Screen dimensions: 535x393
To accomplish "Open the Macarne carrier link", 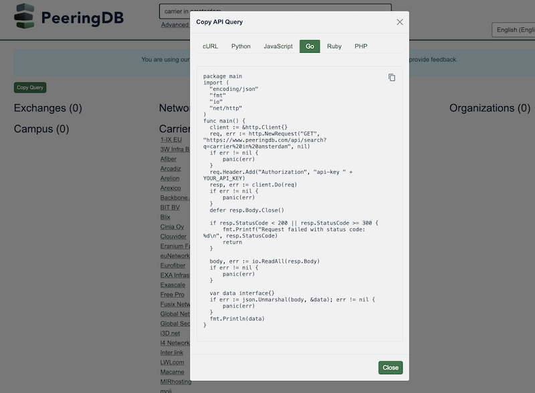I will coord(172,372).
